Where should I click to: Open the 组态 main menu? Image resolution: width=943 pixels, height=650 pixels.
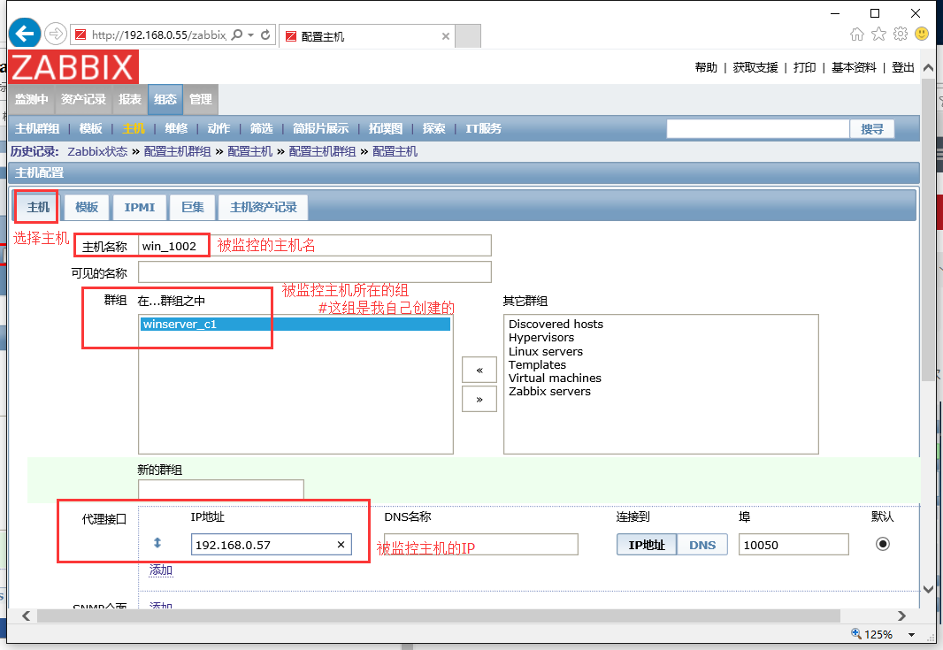click(165, 99)
